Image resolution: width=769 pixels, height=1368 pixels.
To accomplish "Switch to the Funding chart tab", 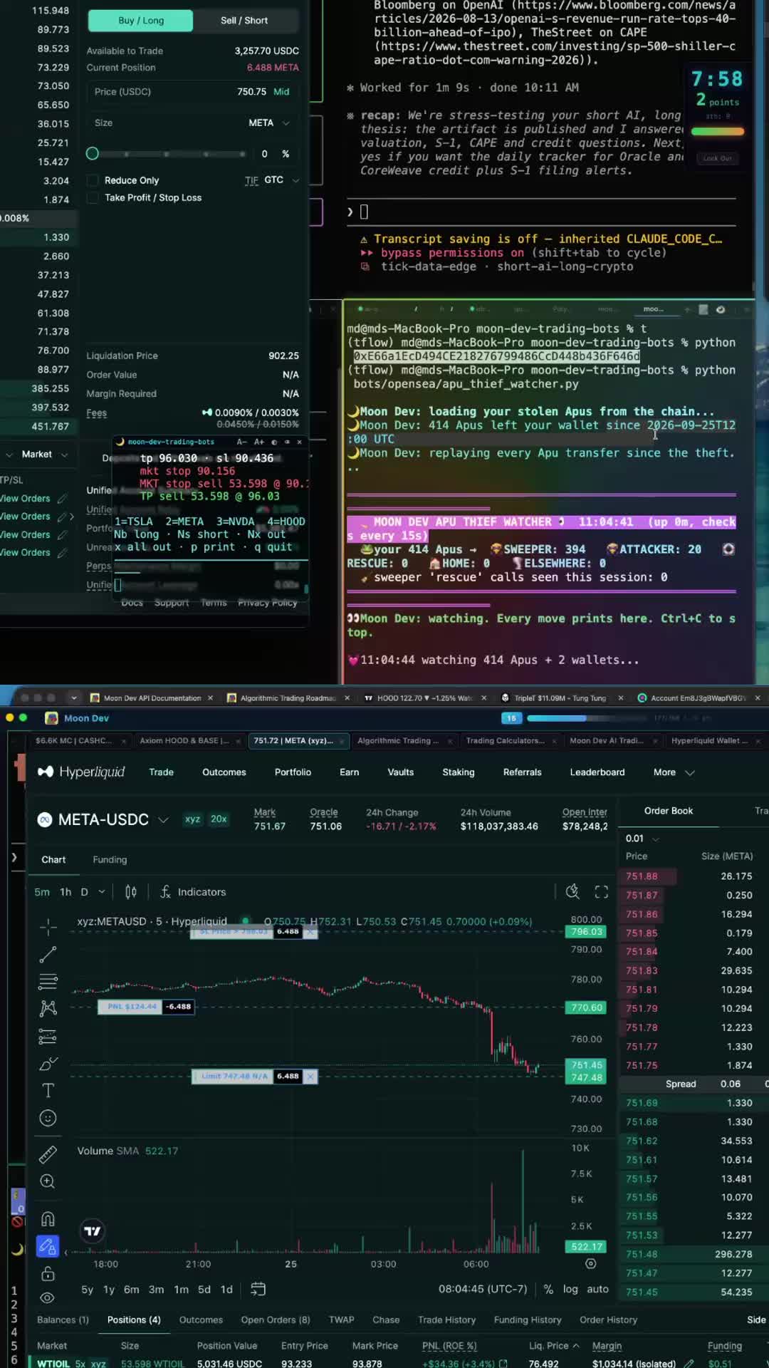I will tap(110, 860).
